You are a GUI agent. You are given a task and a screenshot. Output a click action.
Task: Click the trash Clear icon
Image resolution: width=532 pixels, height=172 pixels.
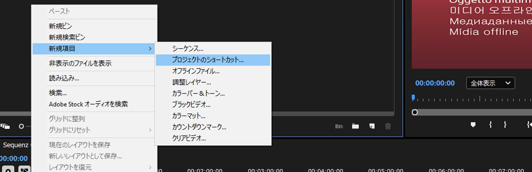(x=388, y=126)
